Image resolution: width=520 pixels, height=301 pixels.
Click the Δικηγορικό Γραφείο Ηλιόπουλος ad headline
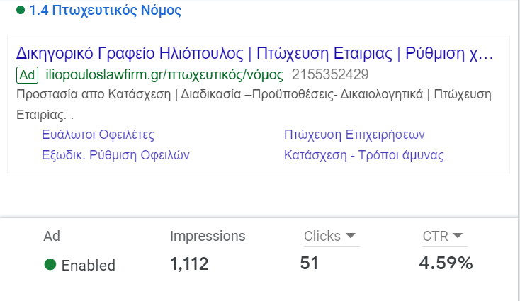(254, 54)
